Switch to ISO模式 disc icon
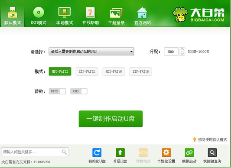The width and height of the screenshot is (231, 168). pos(39,13)
